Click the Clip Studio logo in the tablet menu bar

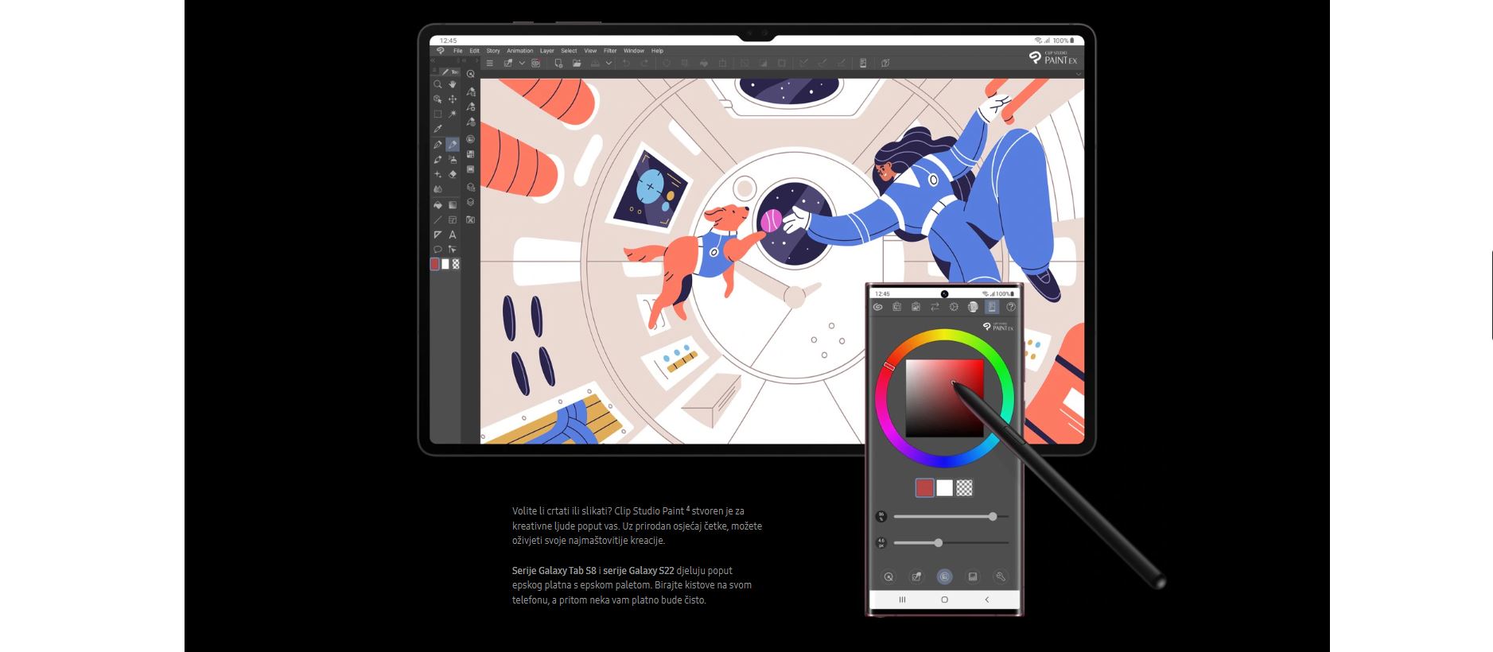click(x=440, y=51)
